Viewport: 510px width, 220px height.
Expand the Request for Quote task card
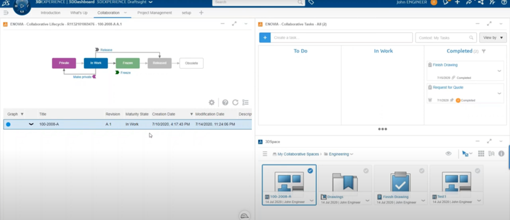(x=499, y=93)
